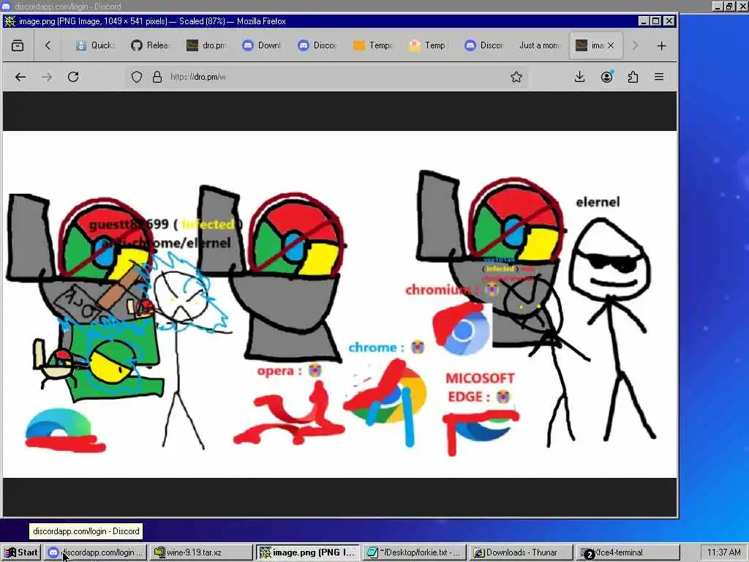The image size is (749, 562).
Task: Close the image.png tab
Action: coord(611,45)
